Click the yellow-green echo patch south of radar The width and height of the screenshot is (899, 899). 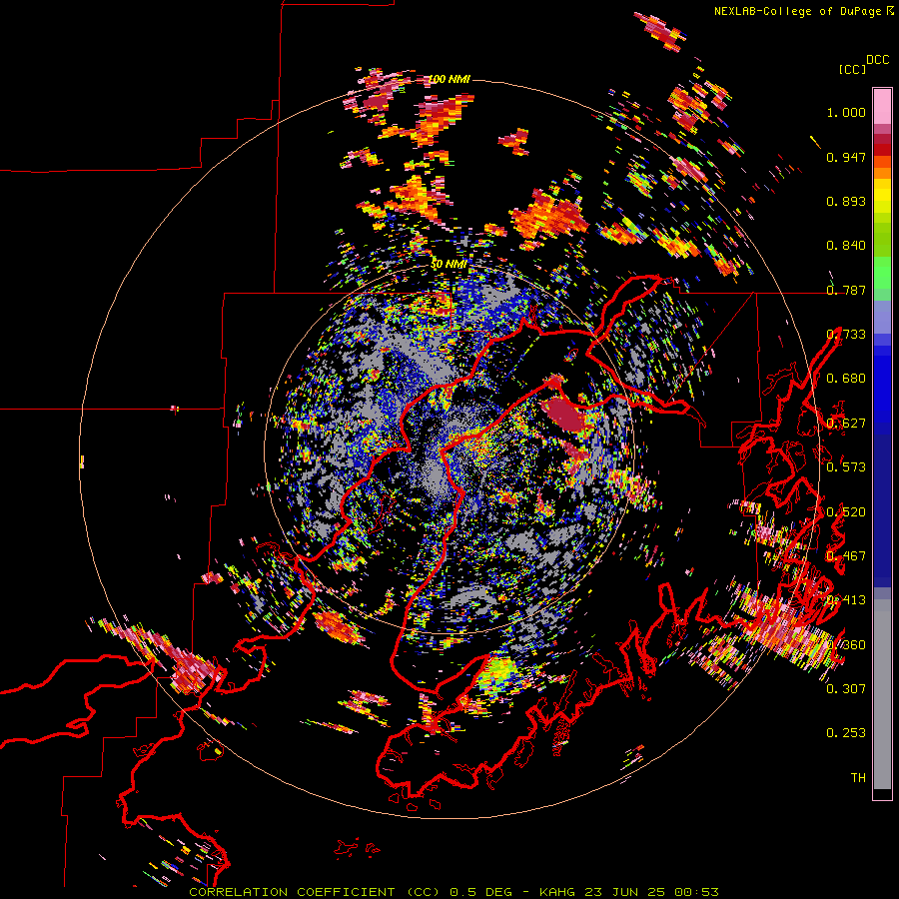tap(496, 674)
